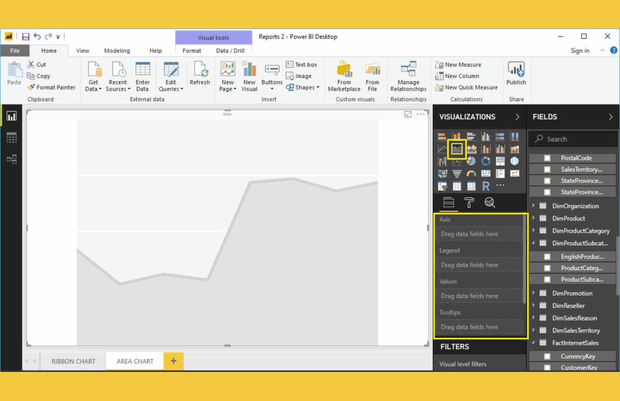Image resolution: width=620 pixels, height=401 pixels.
Task: Select the slicer visualization
Action: click(x=443, y=186)
